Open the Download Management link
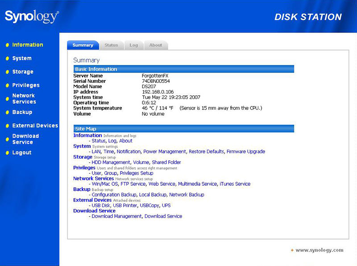The width and height of the screenshot is (357, 266). click(x=116, y=216)
